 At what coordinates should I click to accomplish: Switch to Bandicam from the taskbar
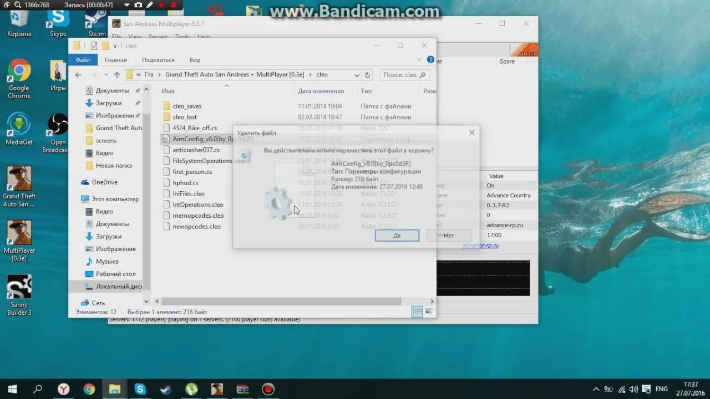268,389
